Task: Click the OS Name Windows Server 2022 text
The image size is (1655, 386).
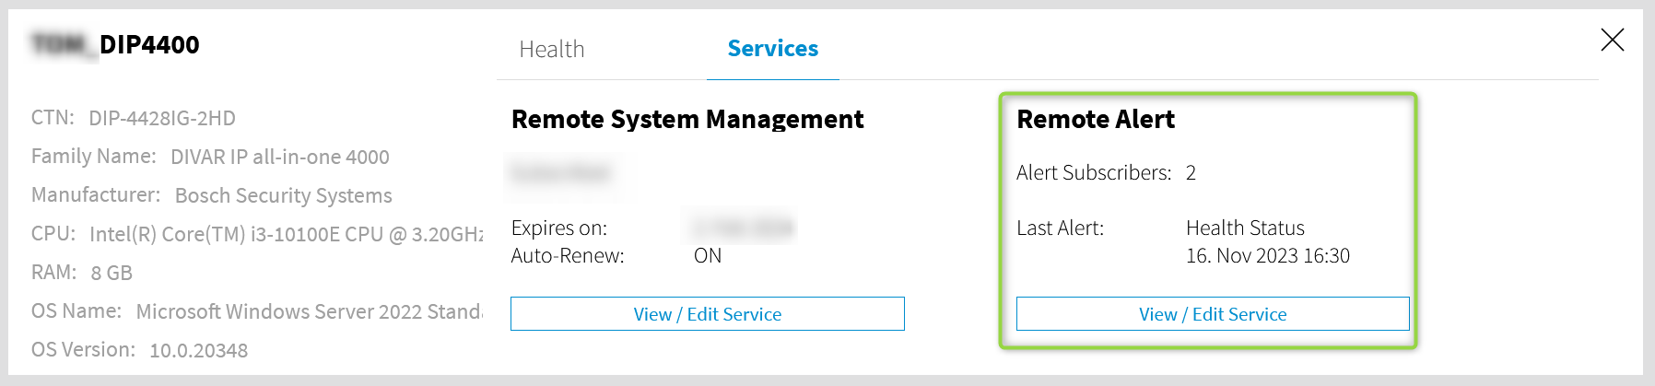Action: pos(308,311)
